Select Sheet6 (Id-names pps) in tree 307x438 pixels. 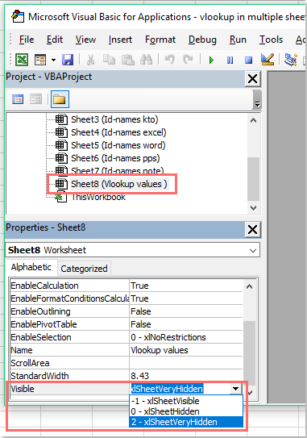115,158
